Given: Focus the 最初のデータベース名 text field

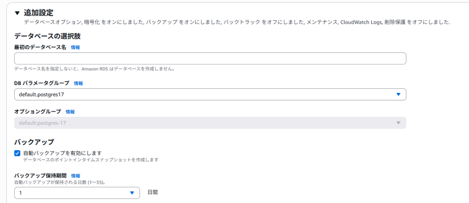Looking at the screenshot, I should (210, 59).
